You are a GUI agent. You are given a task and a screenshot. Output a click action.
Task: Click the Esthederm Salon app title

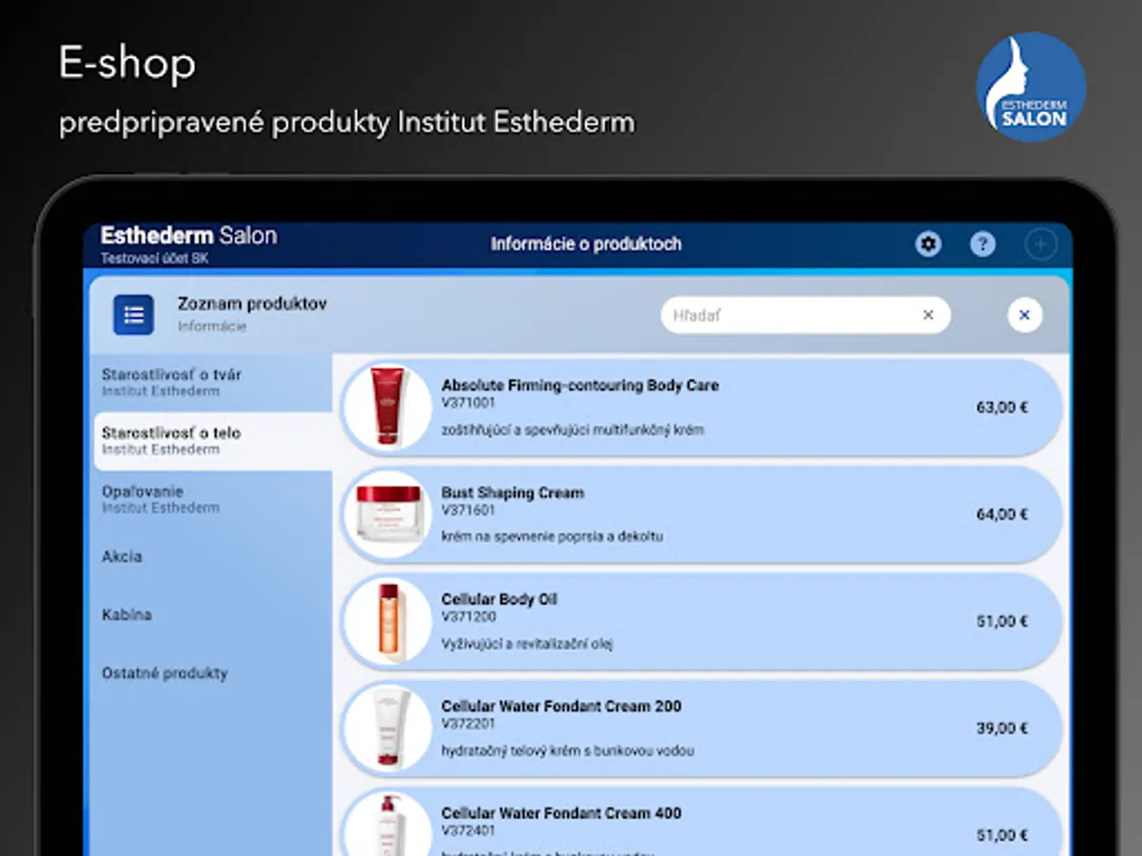188,236
